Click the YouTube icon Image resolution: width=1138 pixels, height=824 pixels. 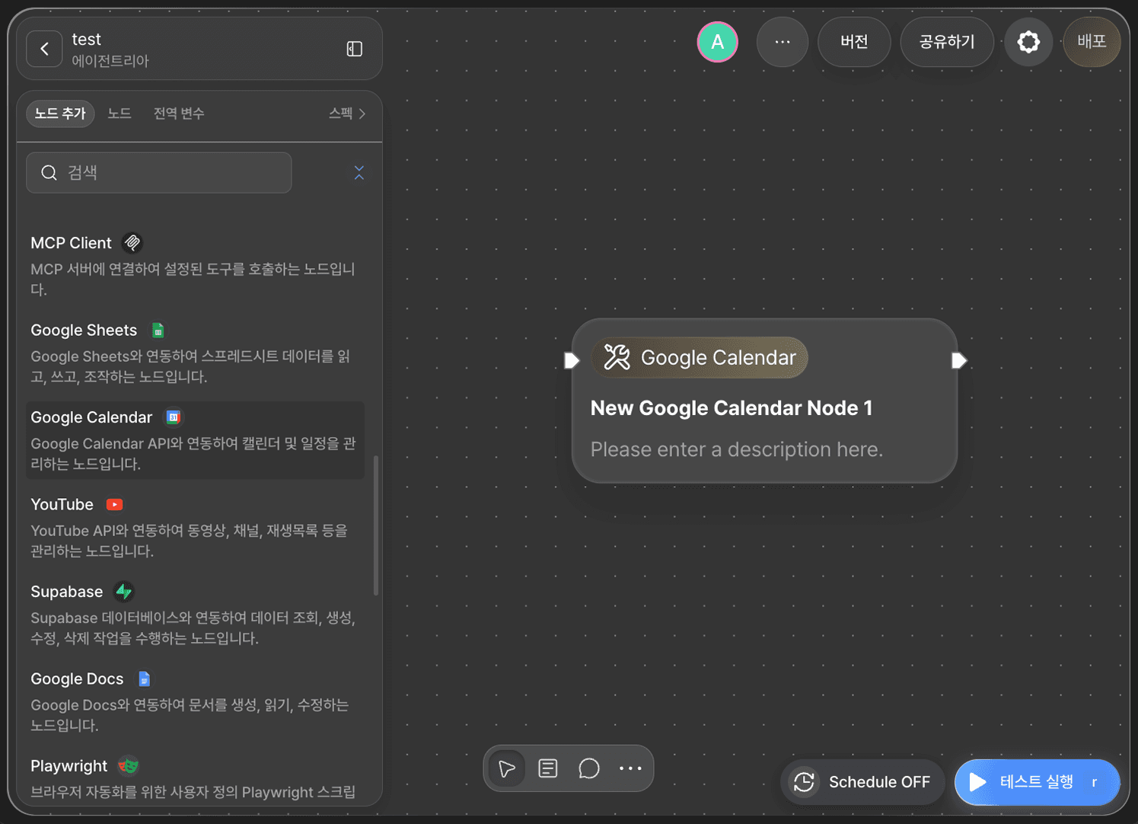(x=115, y=505)
